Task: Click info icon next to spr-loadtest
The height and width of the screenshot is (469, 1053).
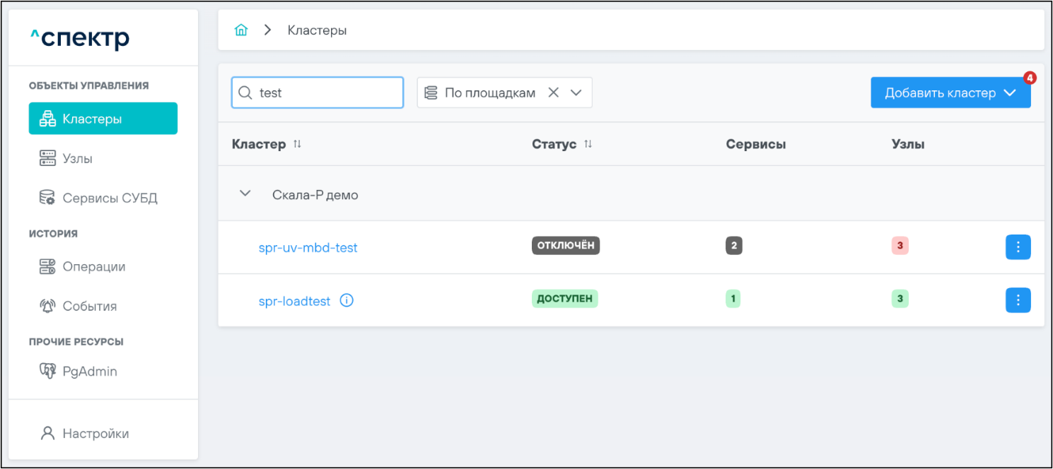Action: tap(347, 301)
